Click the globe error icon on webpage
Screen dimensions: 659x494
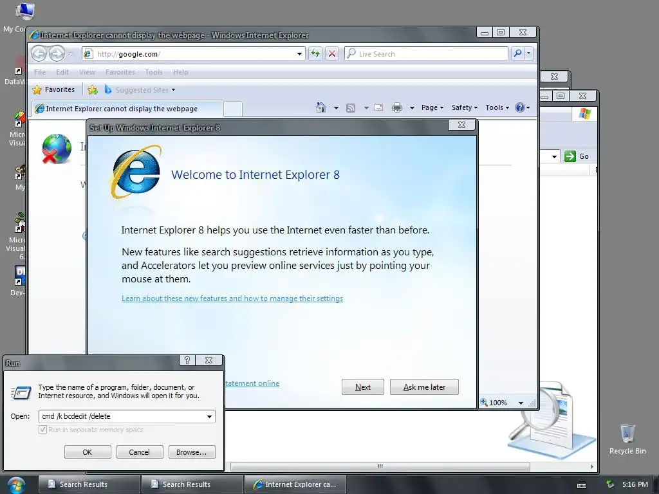click(57, 149)
